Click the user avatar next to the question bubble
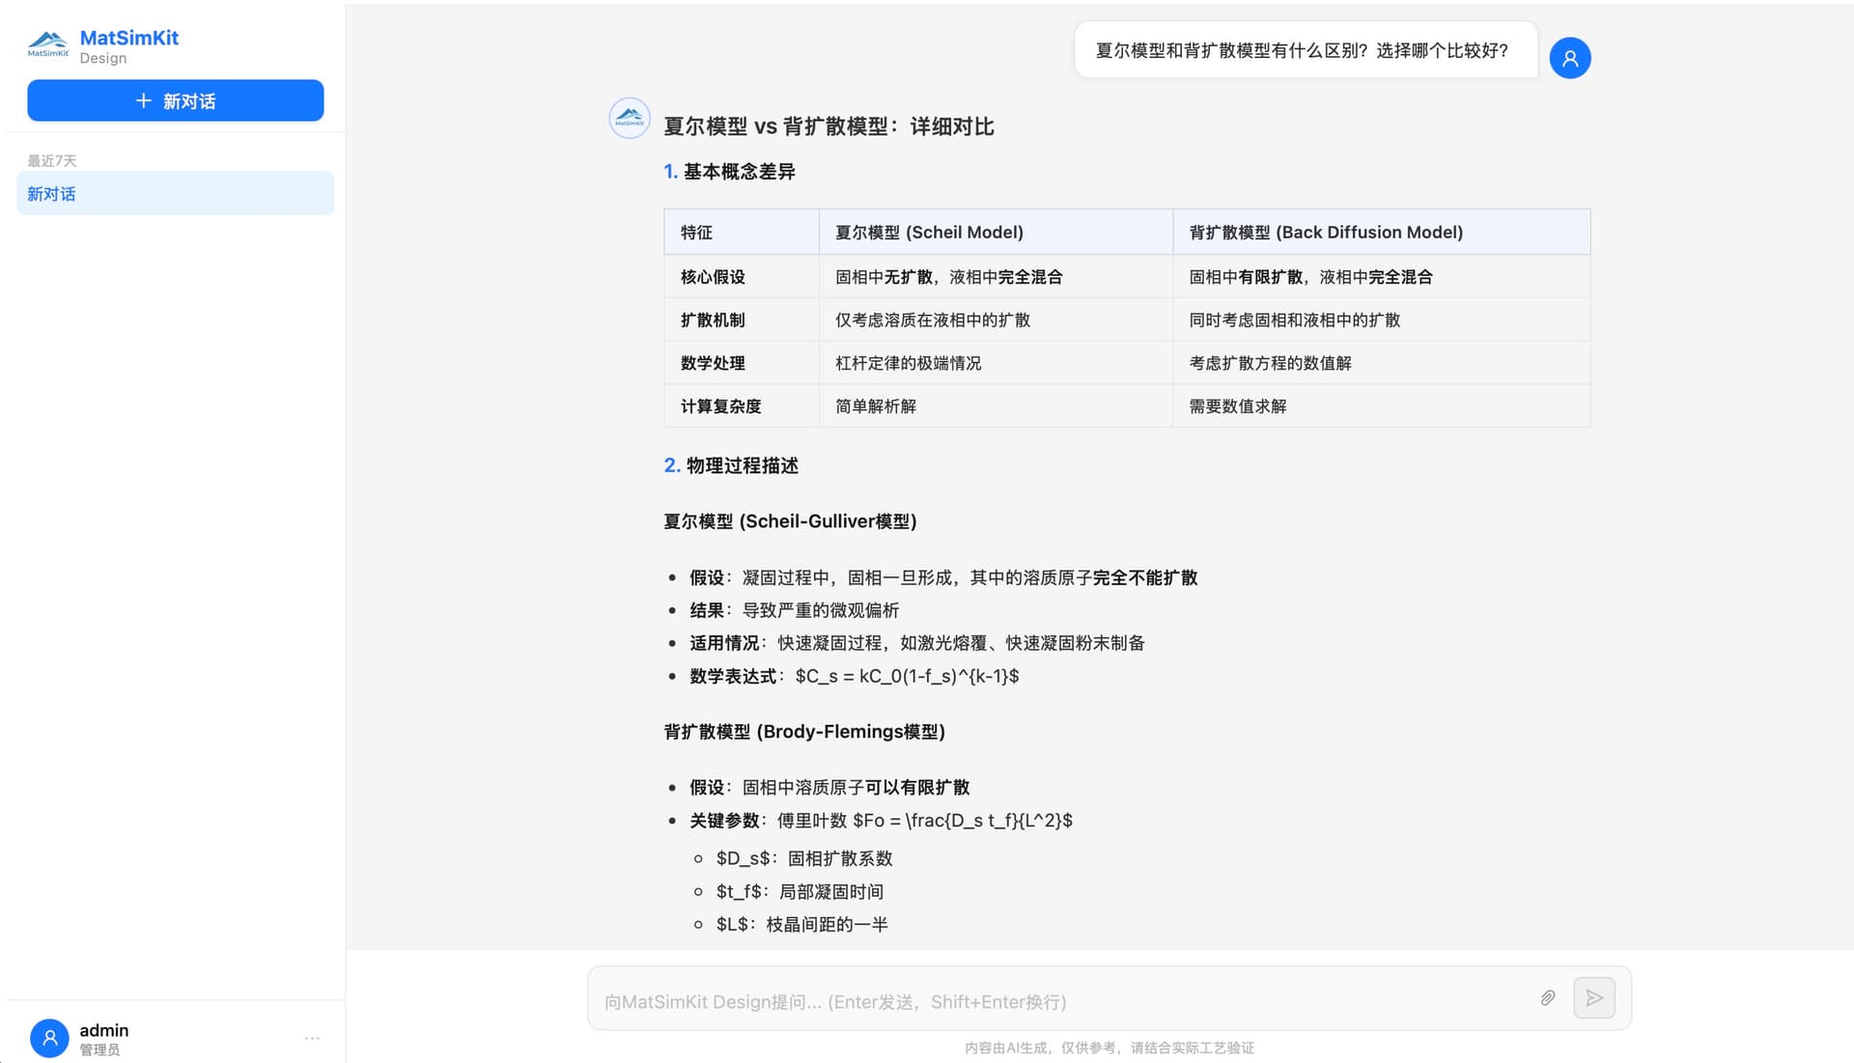1854x1063 pixels. click(x=1570, y=57)
